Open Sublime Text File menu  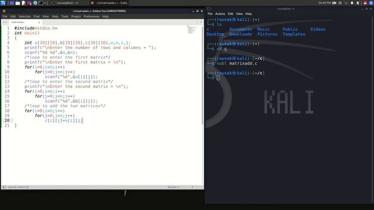tap(5, 16)
